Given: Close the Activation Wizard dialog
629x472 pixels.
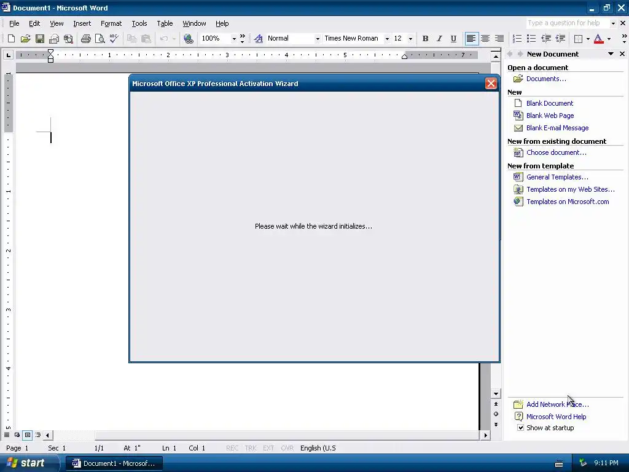Looking at the screenshot, I should 491,84.
